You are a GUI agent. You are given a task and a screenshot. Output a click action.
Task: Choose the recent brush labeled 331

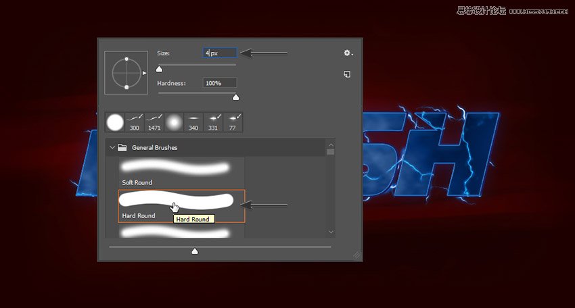point(213,122)
